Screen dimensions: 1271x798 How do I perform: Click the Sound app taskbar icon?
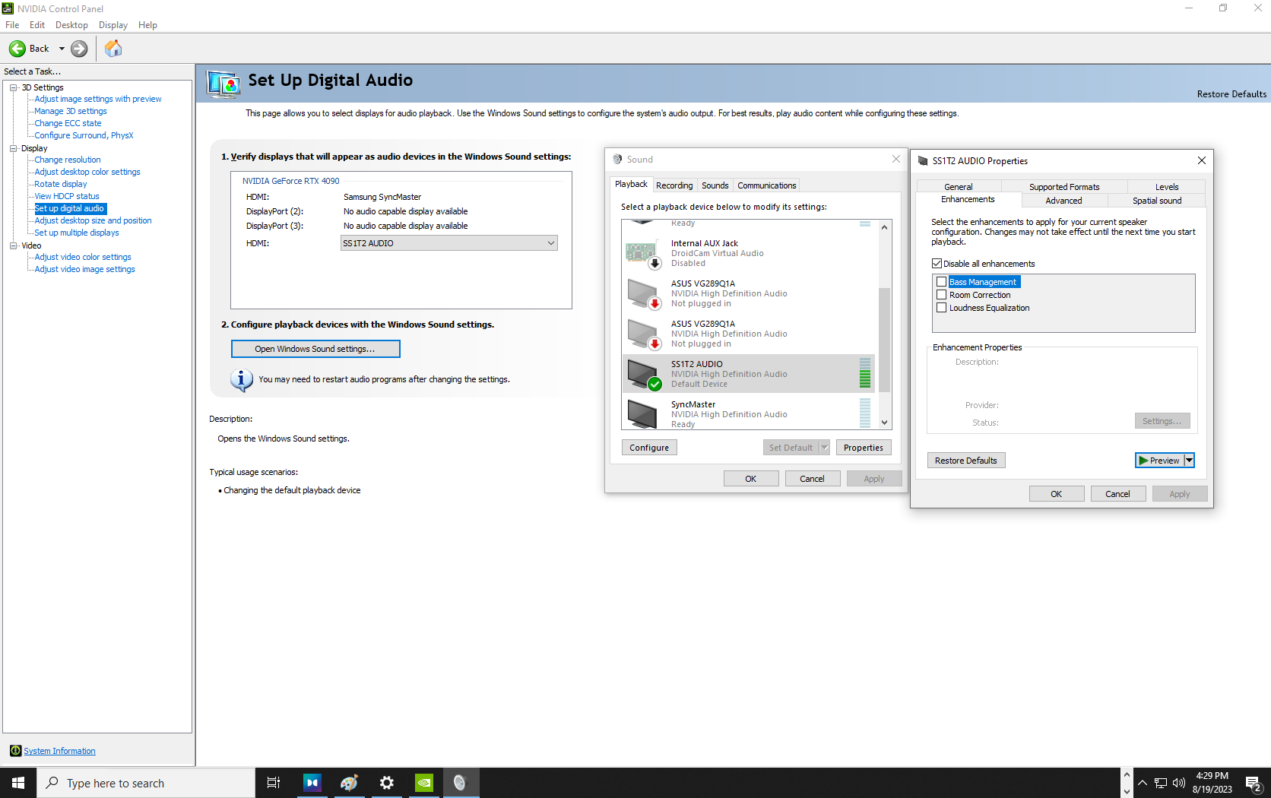[460, 783]
